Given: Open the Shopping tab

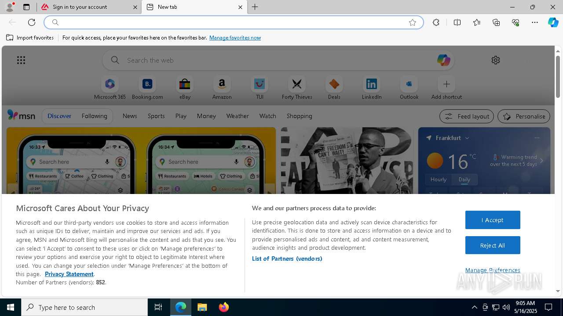Looking at the screenshot, I should pos(300,116).
